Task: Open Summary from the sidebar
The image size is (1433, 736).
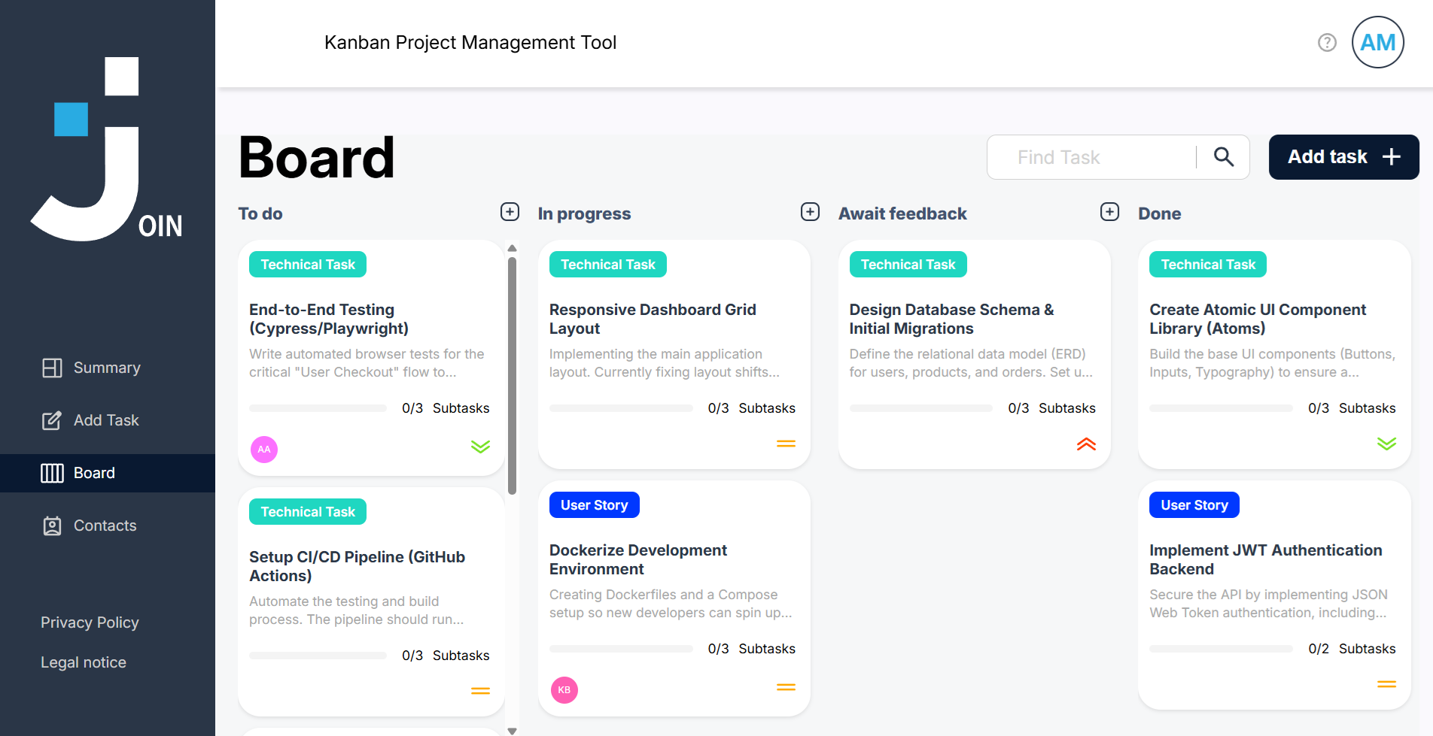Action: tap(107, 368)
